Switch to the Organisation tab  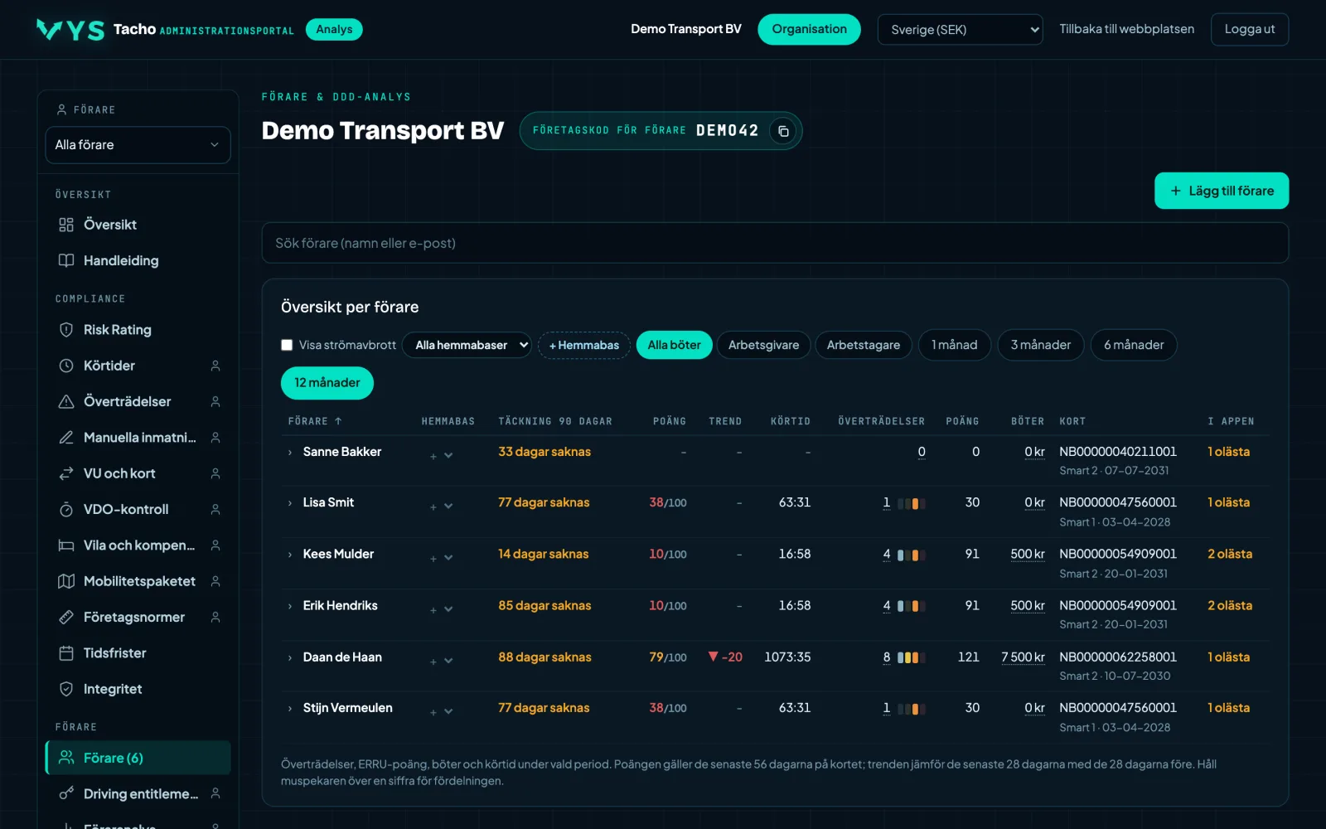(x=809, y=29)
